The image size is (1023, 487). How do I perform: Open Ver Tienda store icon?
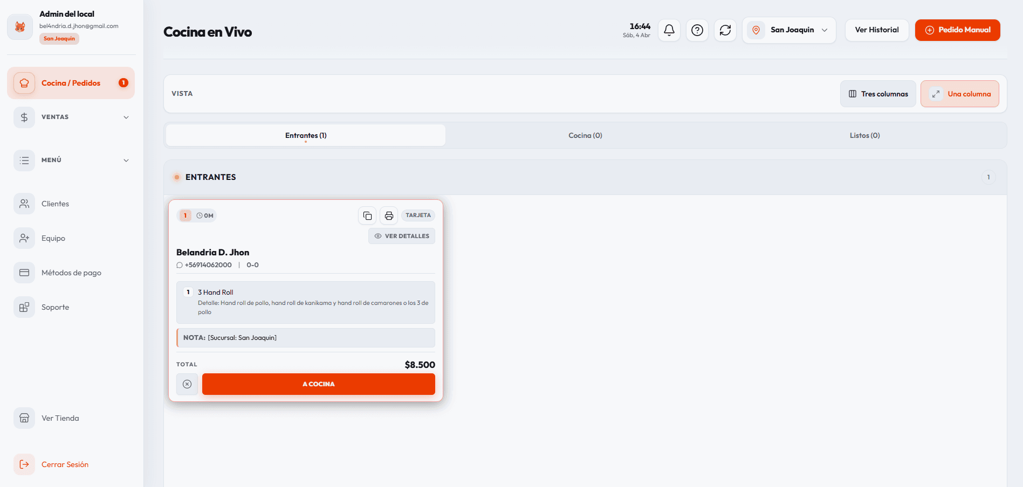click(x=24, y=418)
